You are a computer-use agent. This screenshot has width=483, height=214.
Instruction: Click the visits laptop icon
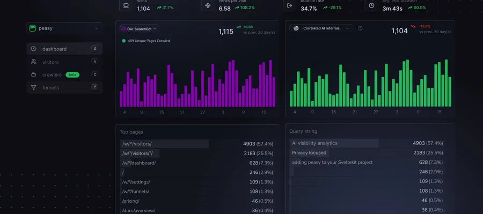[x=126, y=5]
